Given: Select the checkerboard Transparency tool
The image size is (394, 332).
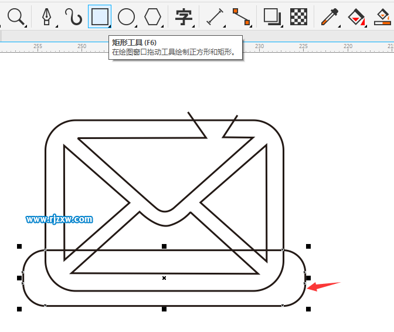Looking at the screenshot, I should tap(298, 17).
